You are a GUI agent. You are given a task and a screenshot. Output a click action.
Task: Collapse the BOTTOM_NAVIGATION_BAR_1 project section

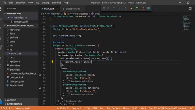pos(21,26)
